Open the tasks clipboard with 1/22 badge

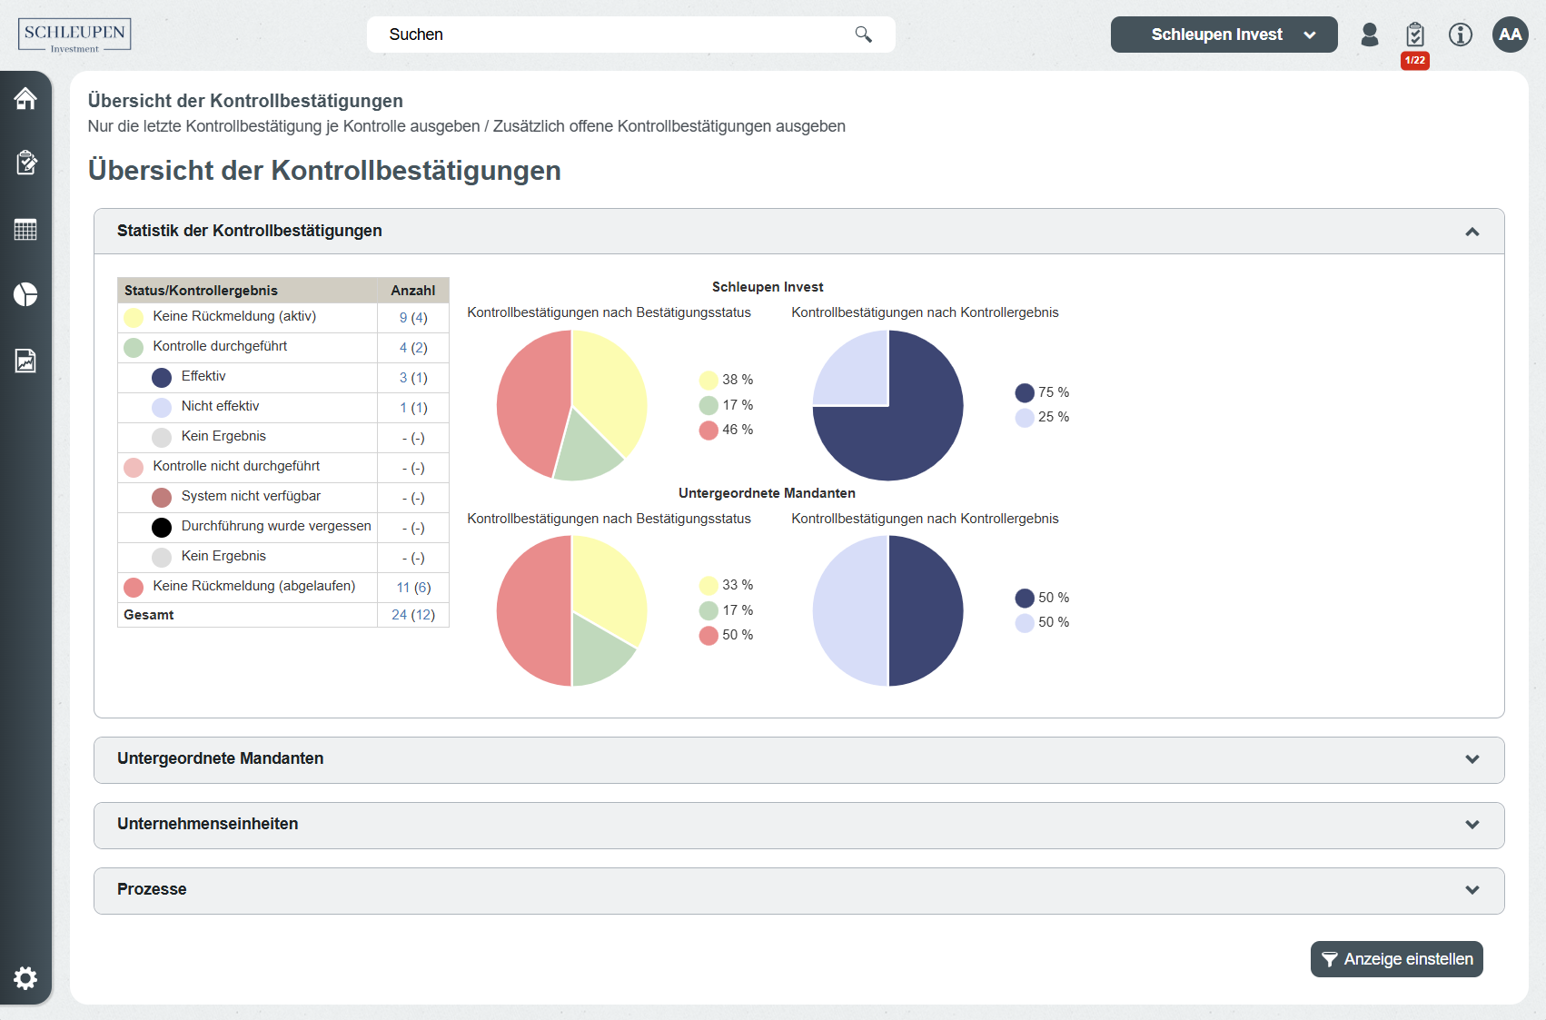click(x=1414, y=35)
